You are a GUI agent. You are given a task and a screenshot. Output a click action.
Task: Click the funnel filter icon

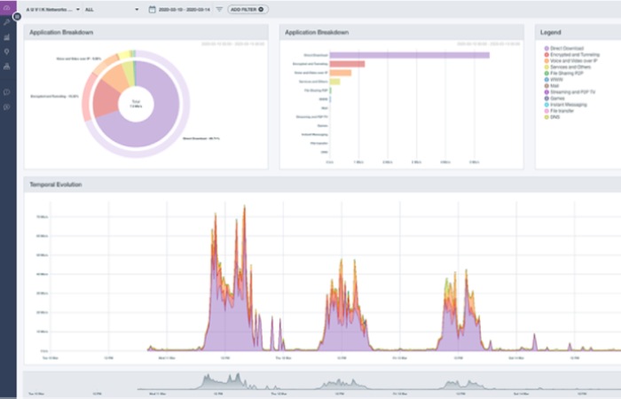(x=219, y=9)
